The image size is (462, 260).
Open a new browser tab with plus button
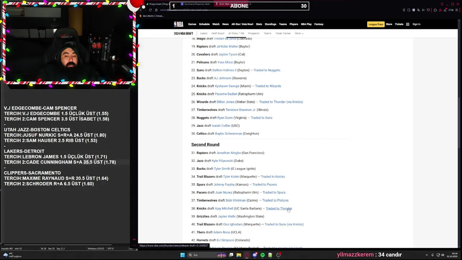click(x=250, y=4)
